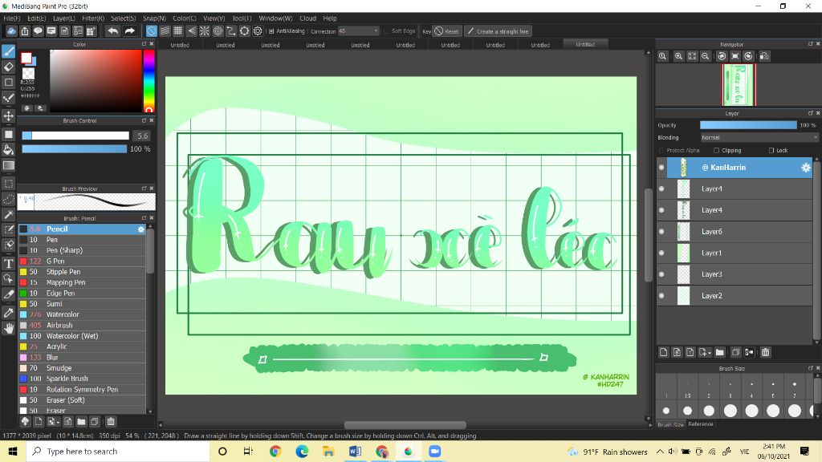This screenshot has width=822, height=462.
Task: Select the Sparkle Brush
Action: coord(82,379)
